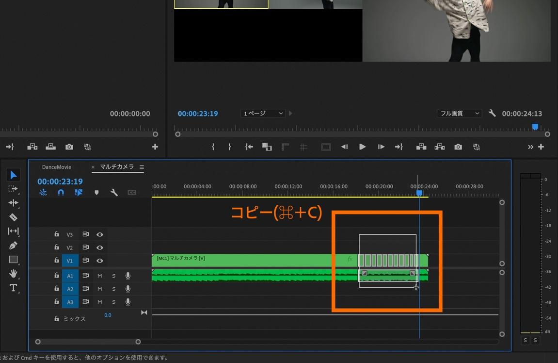
Task: Open the 1ページ page dropdown
Action: click(x=263, y=114)
